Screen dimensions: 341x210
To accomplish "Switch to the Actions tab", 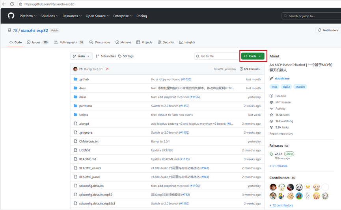I will tap(123, 42).
